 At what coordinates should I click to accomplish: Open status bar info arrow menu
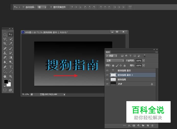(64, 95)
